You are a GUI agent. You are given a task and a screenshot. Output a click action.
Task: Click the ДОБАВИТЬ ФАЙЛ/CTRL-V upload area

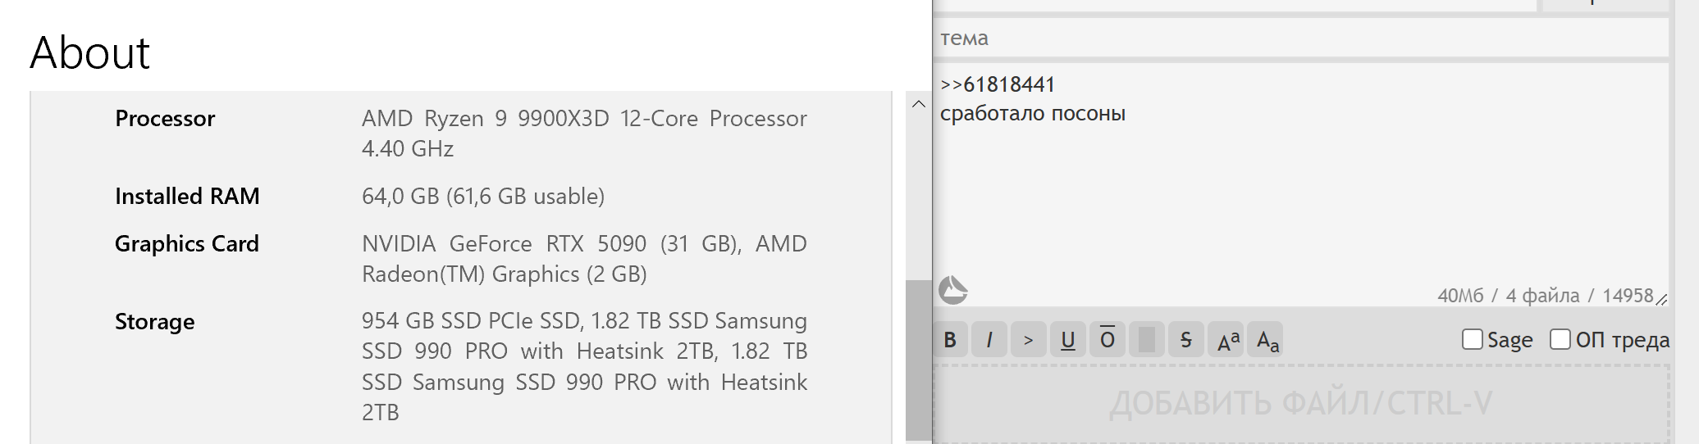1301,403
